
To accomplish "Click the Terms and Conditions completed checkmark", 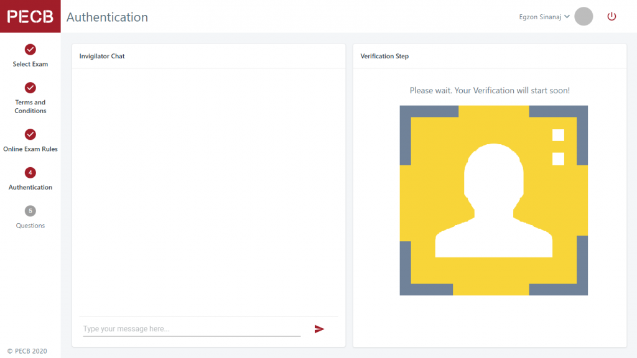I will click(30, 88).
